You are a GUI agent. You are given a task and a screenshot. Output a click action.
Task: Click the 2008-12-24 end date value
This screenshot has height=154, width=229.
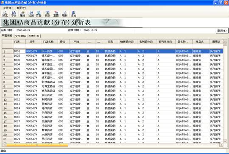tap(90, 30)
